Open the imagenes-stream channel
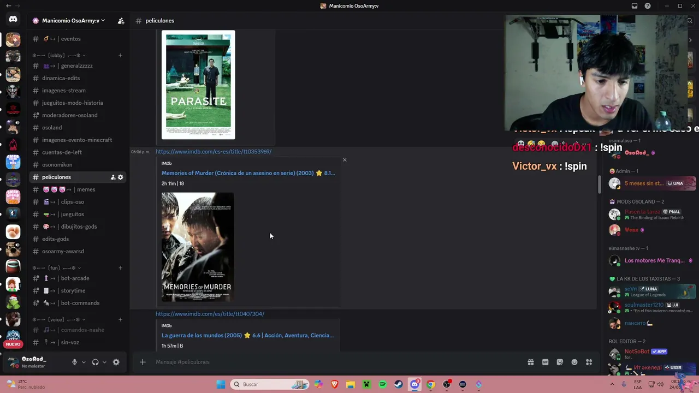The width and height of the screenshot is (699, 393). (78, 91)
